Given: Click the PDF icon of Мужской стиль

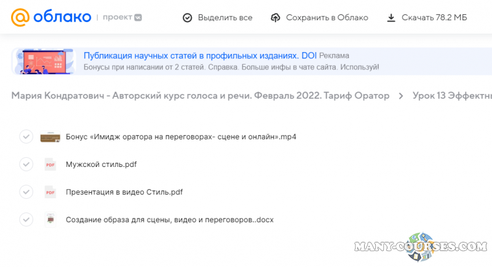Looking at the screenshot, I should click(x=50, y=164).
